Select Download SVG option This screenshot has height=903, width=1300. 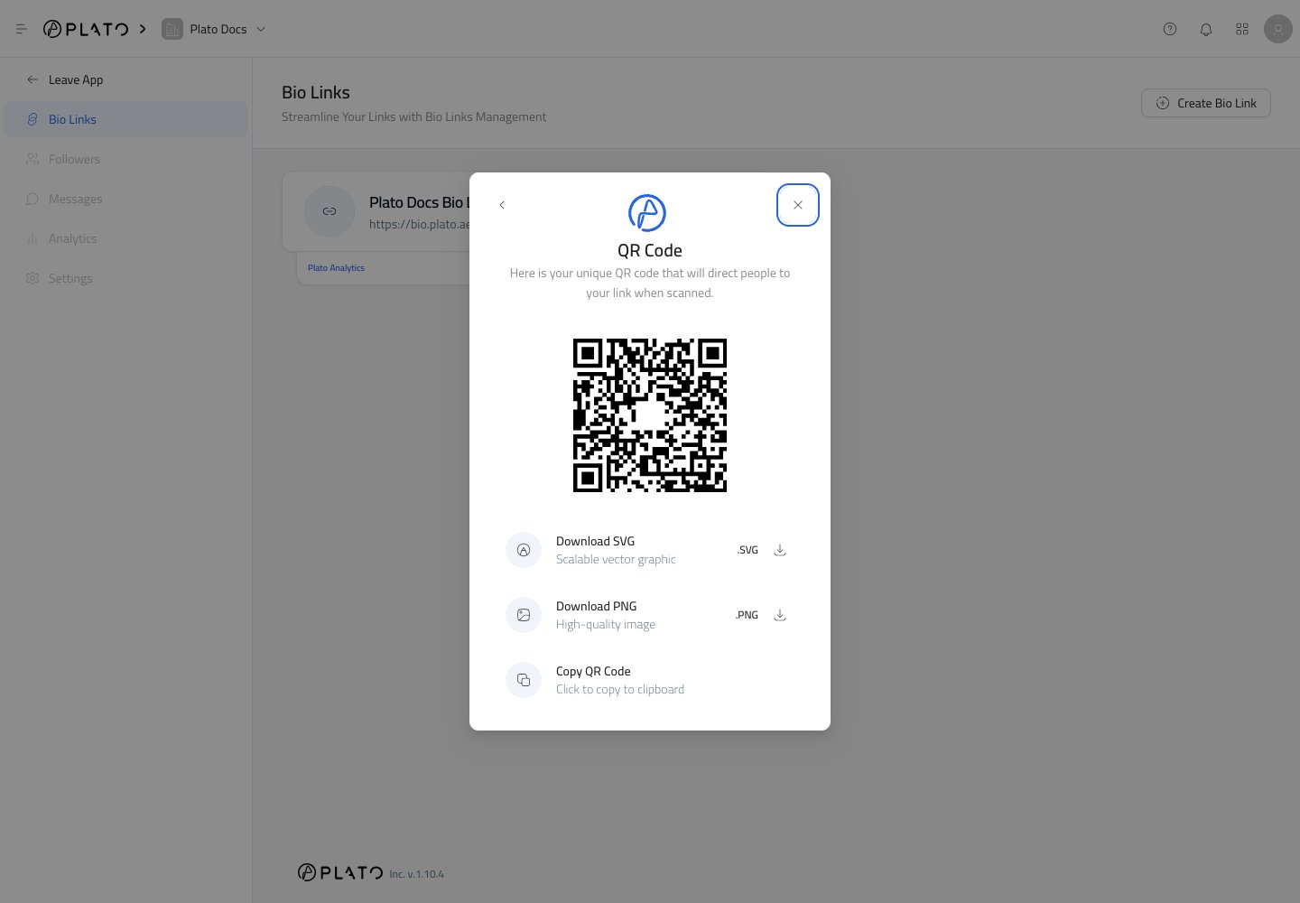click(x=650, y=550)
